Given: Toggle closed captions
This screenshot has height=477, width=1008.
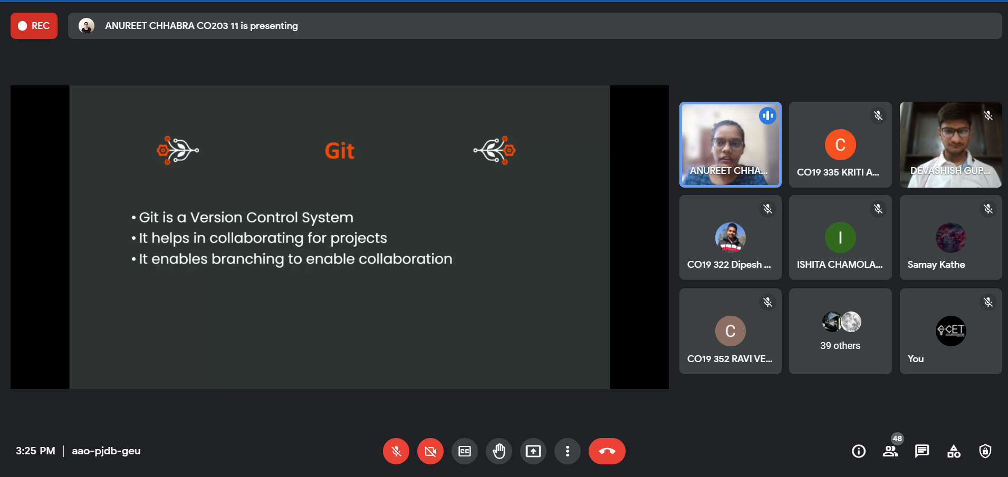Looking at the screenshot, I should point(465,451).
